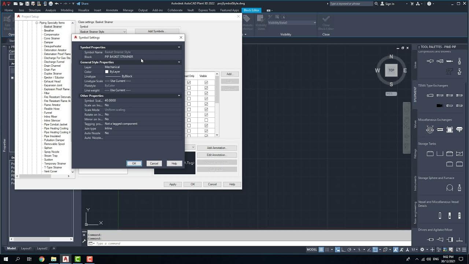Click the Add Annotation... button
The width and height of the screenshot is (469, 264).
click(x=217, y=148)
